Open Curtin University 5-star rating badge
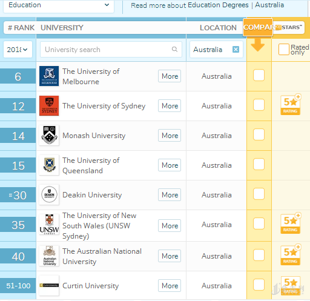 pyautogui.click(x=291, y=286)
